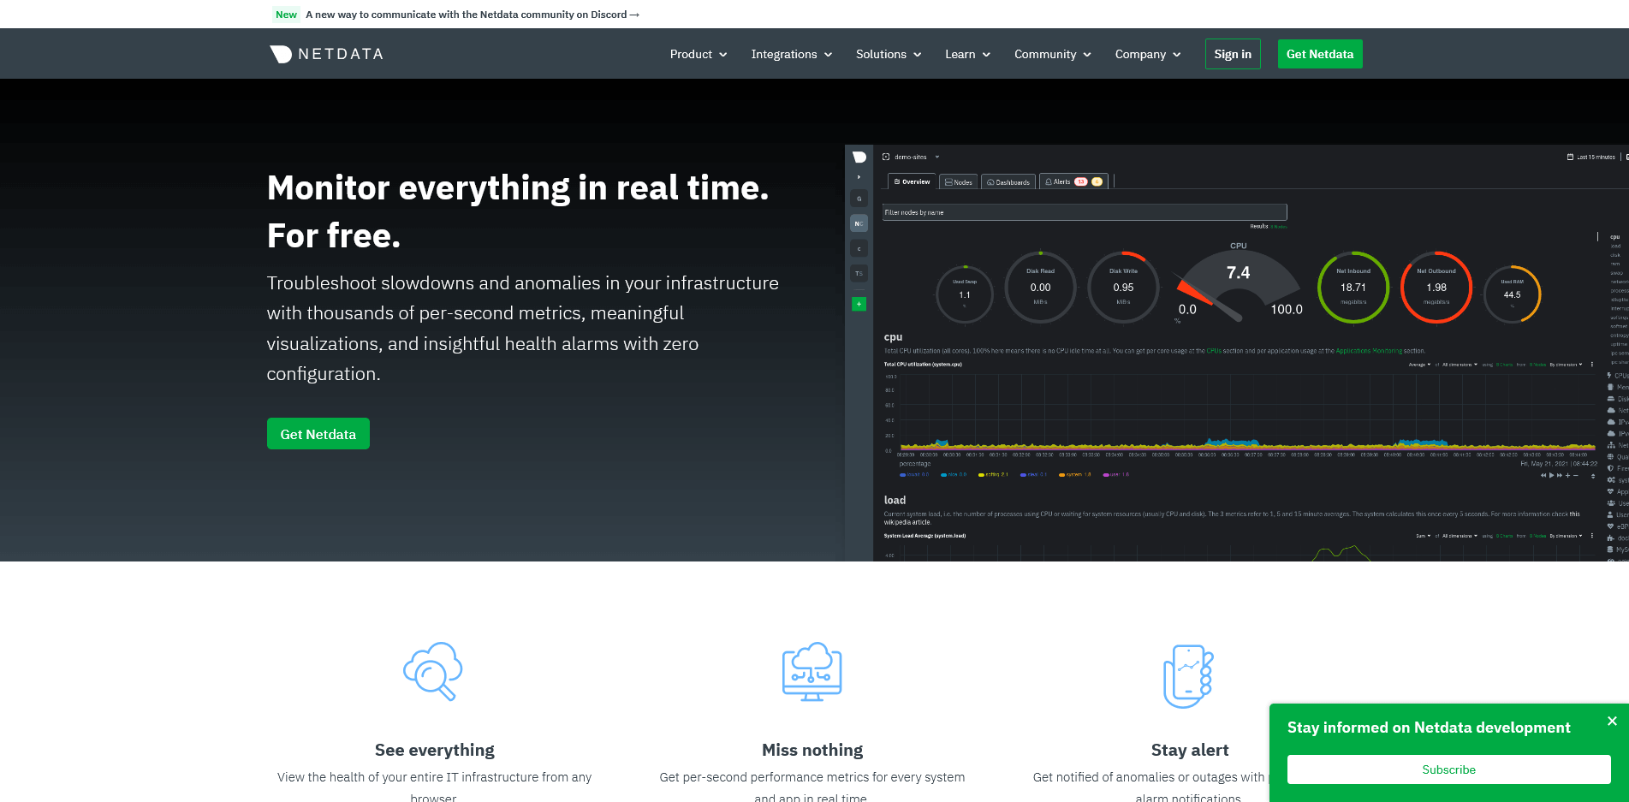Image resolution: width=1629 pixels, height=802 pixels.
Task: Open the three-dot menu on System Load chart
Action: tap(1592, 536)
